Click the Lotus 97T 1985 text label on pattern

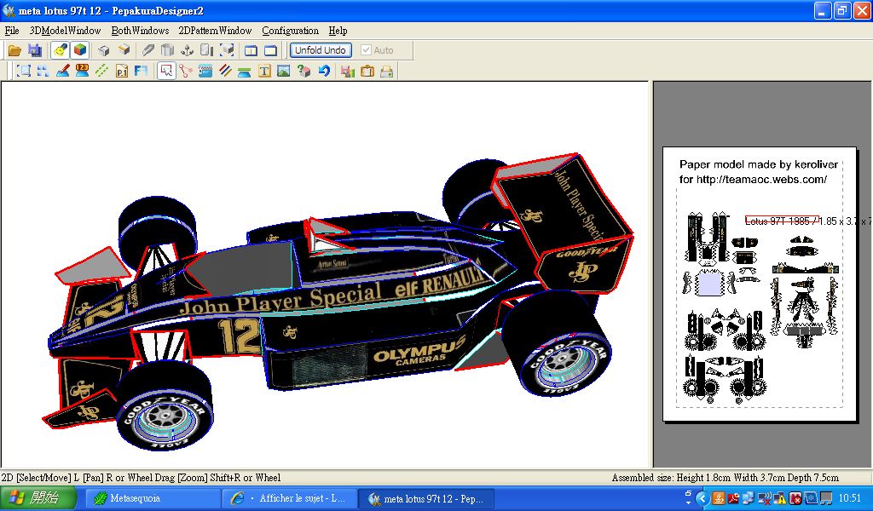coord(781,220)
